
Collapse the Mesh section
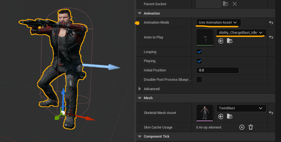[140, 98]
